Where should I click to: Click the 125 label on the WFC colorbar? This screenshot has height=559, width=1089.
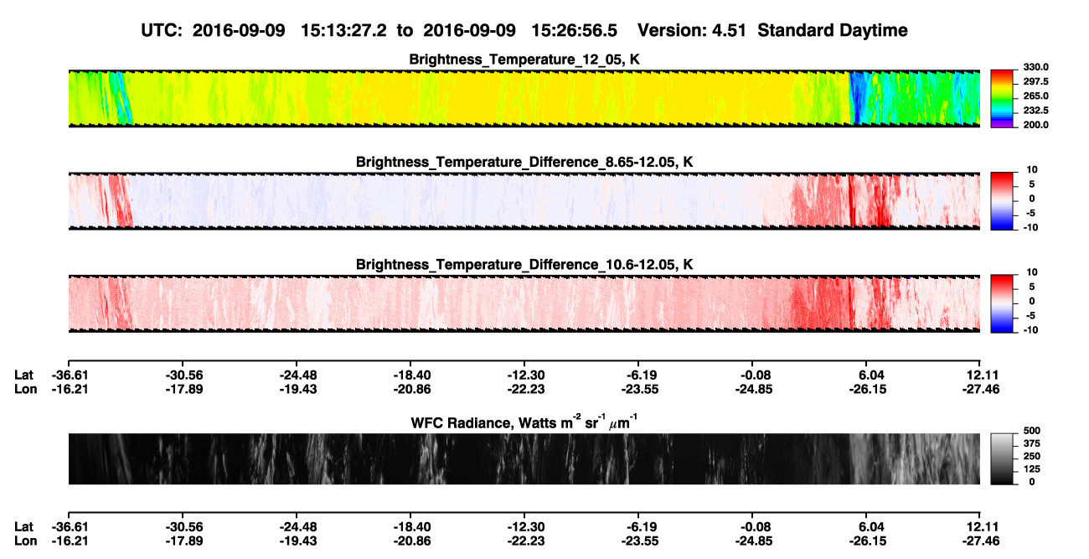coord(1032,470)
